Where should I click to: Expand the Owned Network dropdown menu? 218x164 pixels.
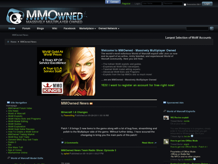tap(109, 29)
